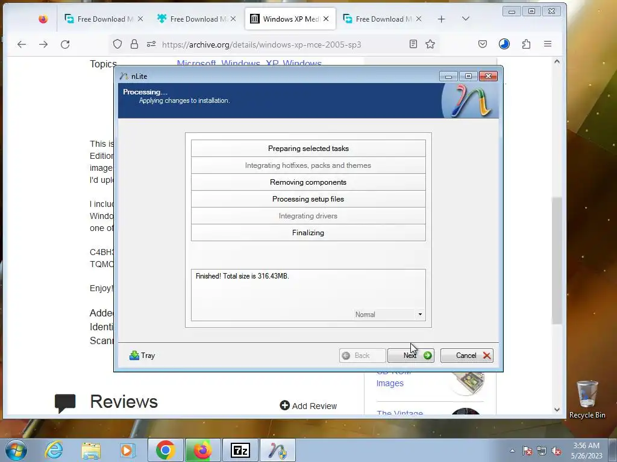Click the speech bubble icon beside Reviews
This screenshot has width=617, height=462.
(65, 403)
